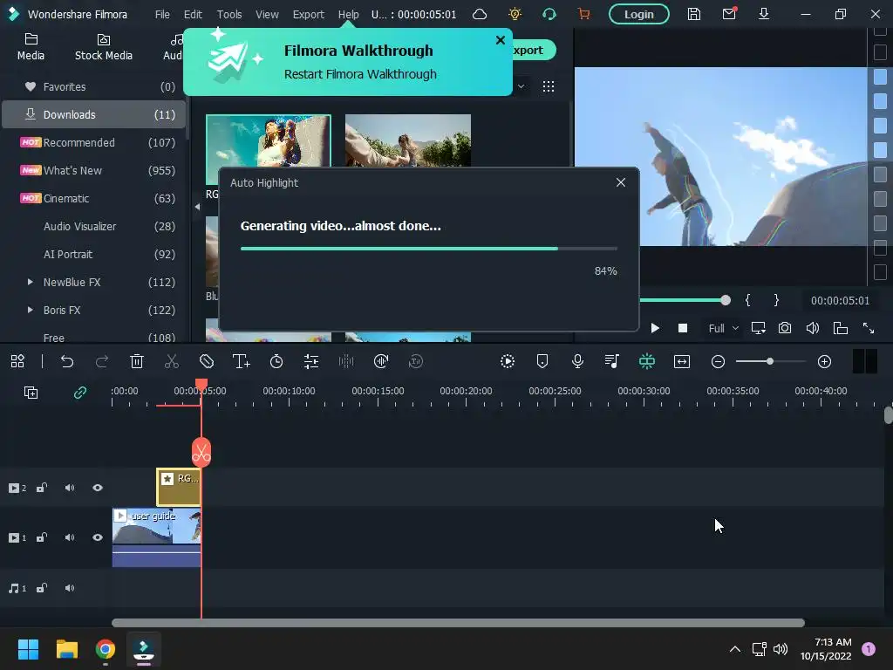Click the scissors split icon in toolbar
Screen dimensions: 893x670
click(172, 361)
